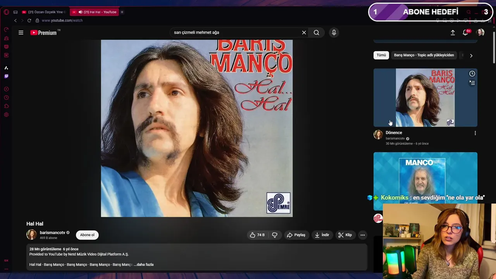Open the Aria AI sidebar icon

[6, 68]
